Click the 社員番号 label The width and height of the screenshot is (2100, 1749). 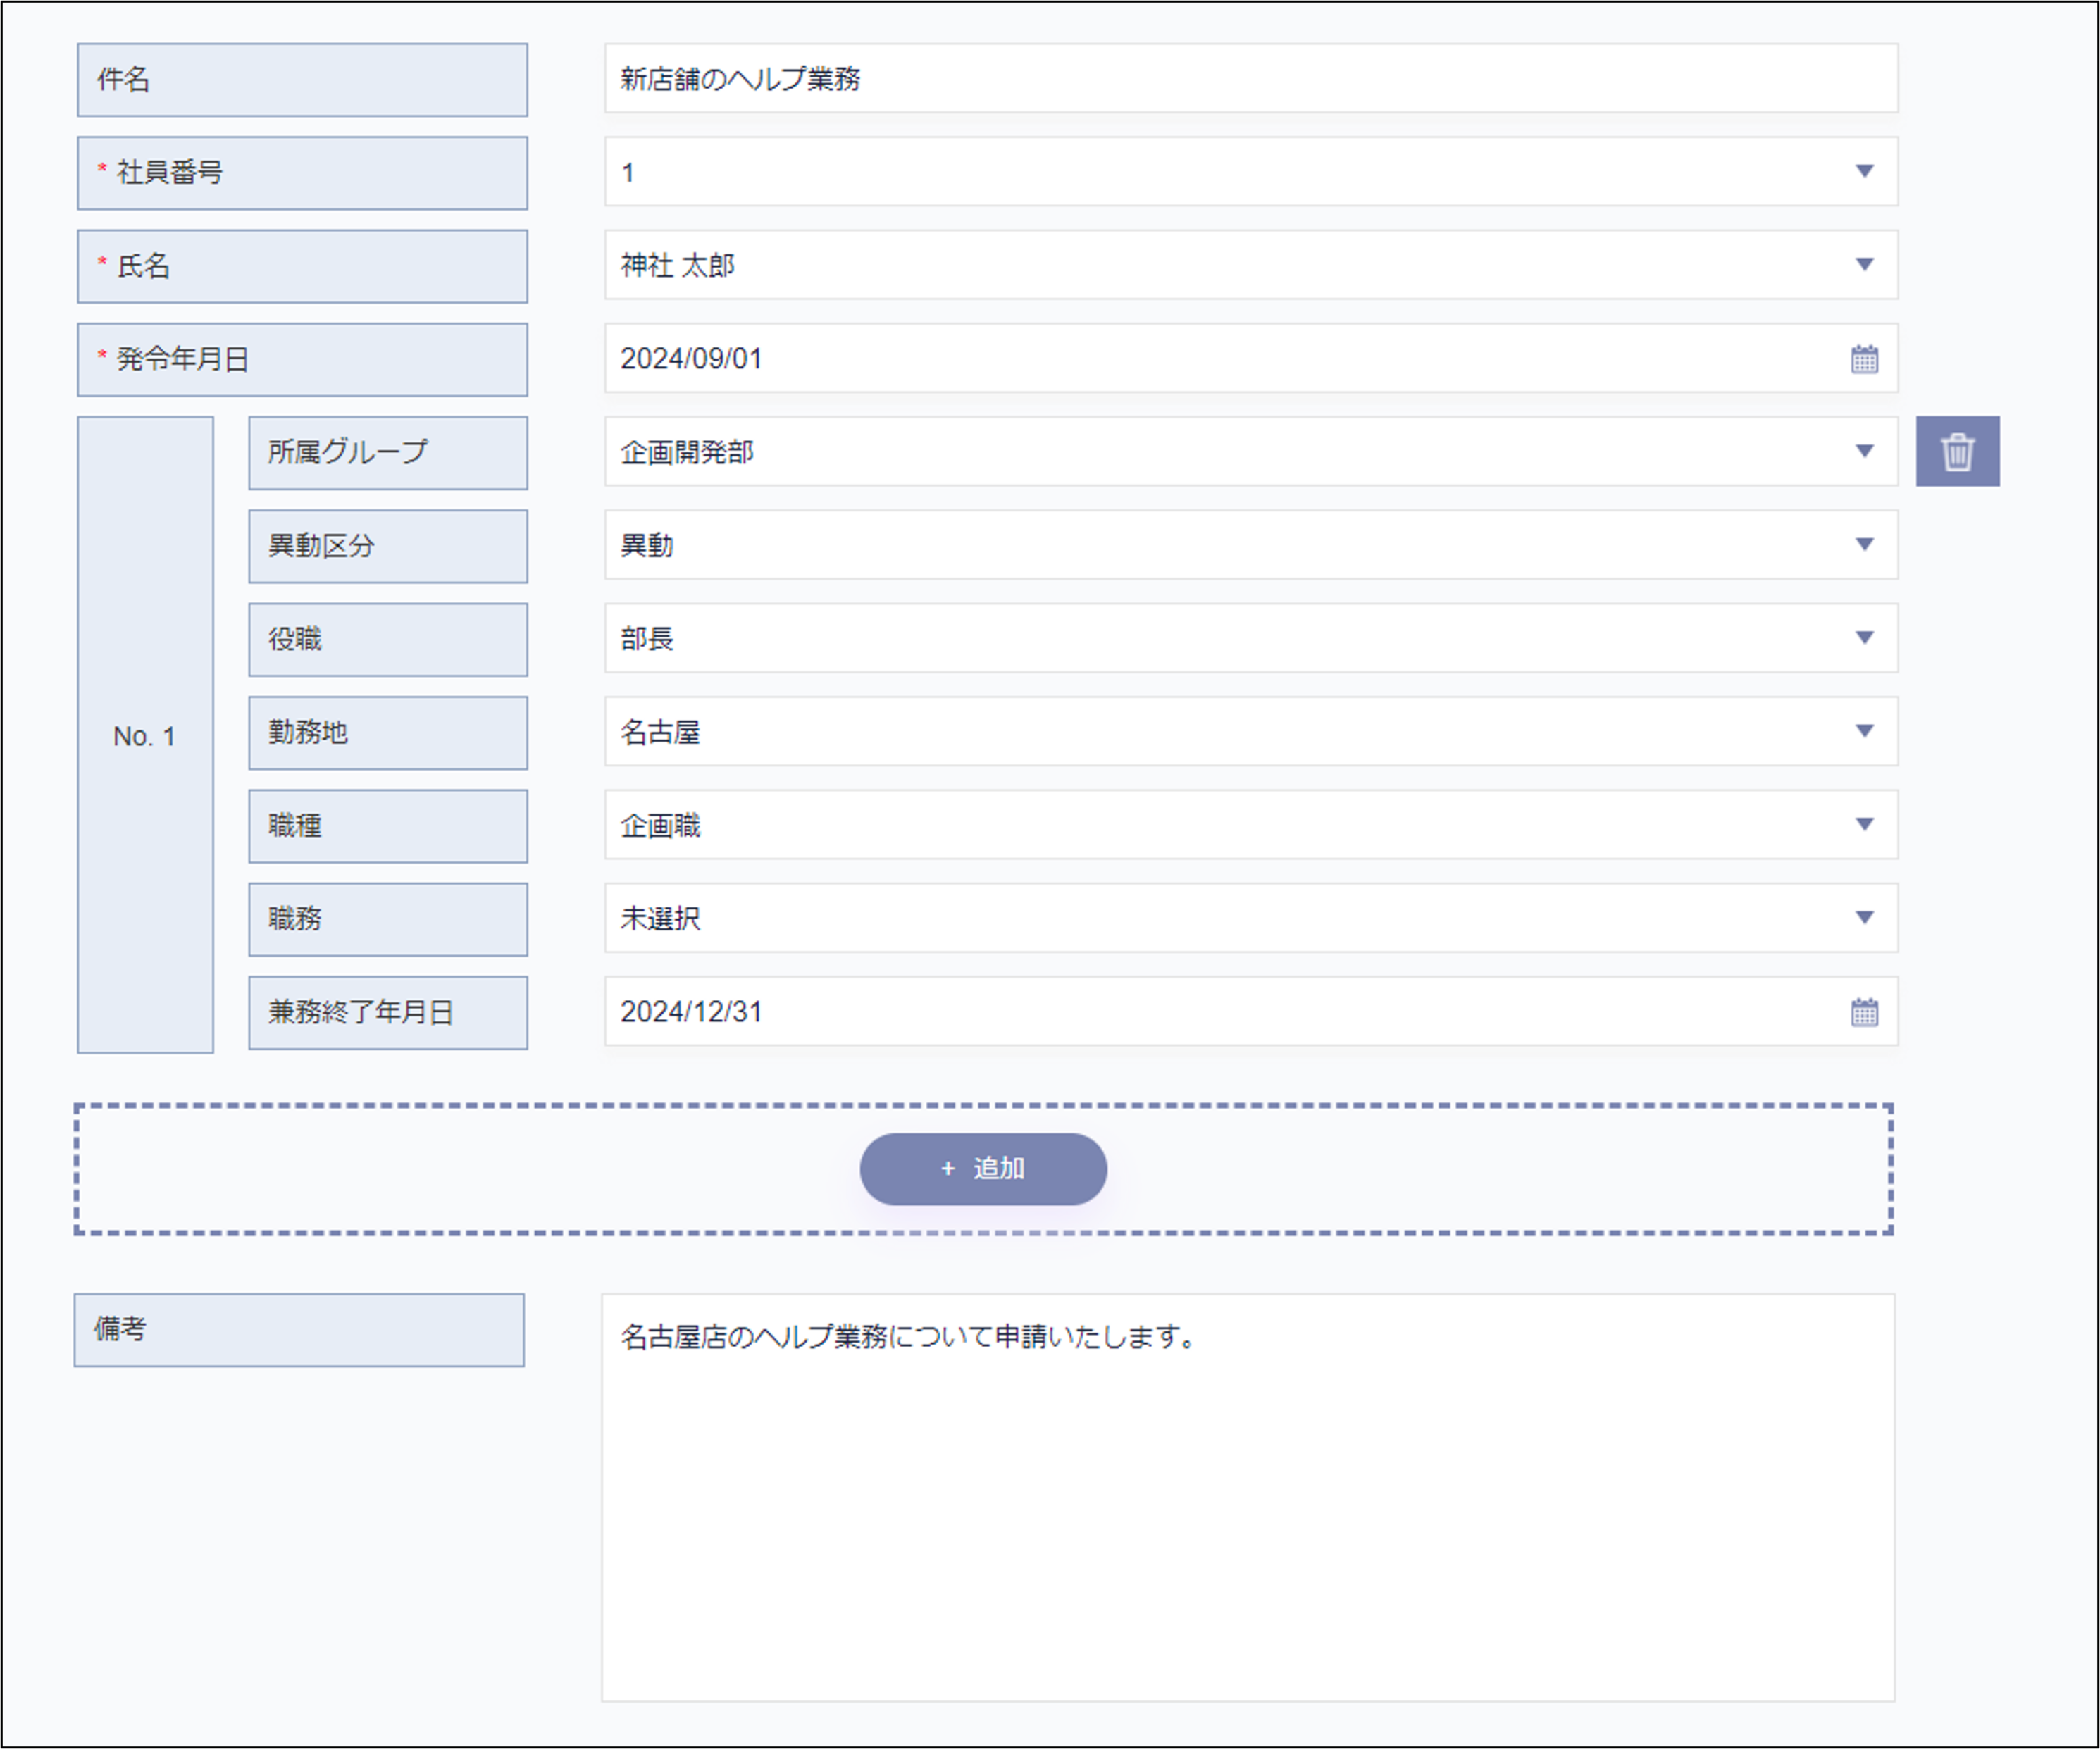pyautogui.click(x=302, y=173)
